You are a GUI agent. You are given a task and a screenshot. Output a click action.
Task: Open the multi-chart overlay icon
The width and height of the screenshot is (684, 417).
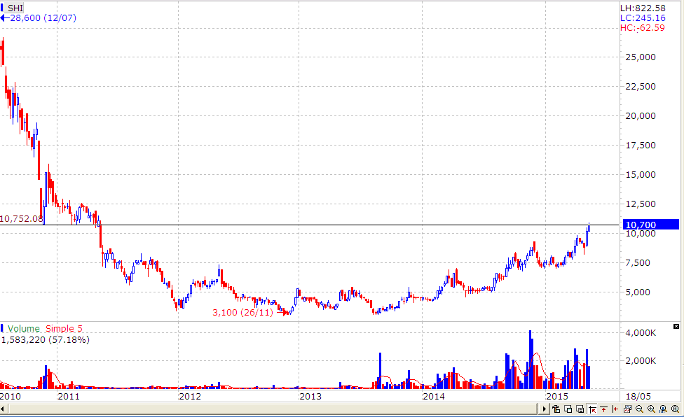pos(628,409)
